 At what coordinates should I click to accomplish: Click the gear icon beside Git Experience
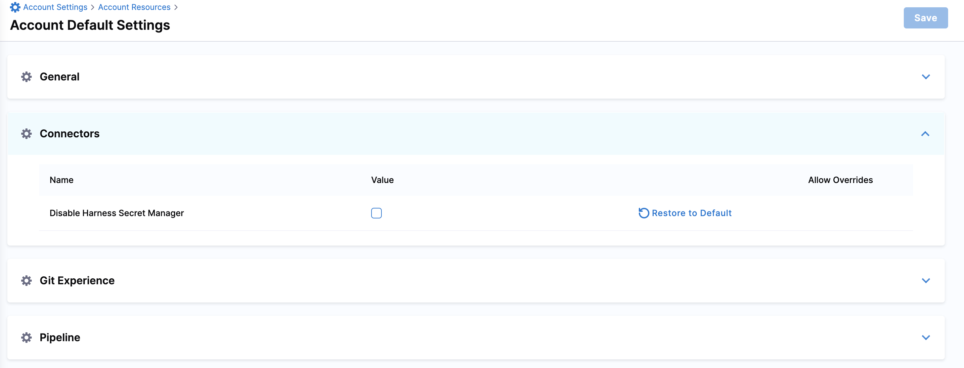point(26,280)
